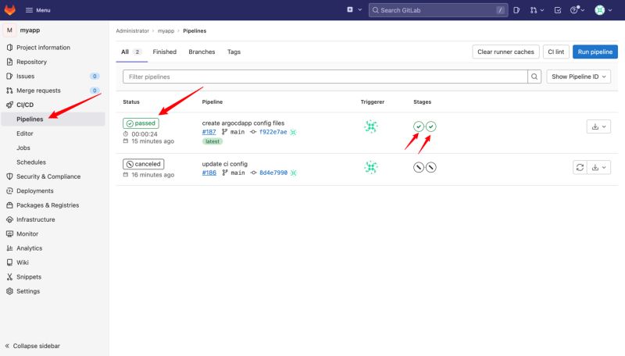Viewport: 625px width, 356px height.
Task: Open the to-do list icon
Action: click(558, 10)
